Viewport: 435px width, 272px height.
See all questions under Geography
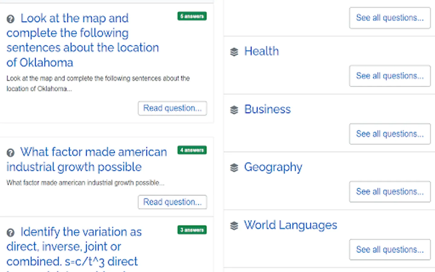pos(390,192)
